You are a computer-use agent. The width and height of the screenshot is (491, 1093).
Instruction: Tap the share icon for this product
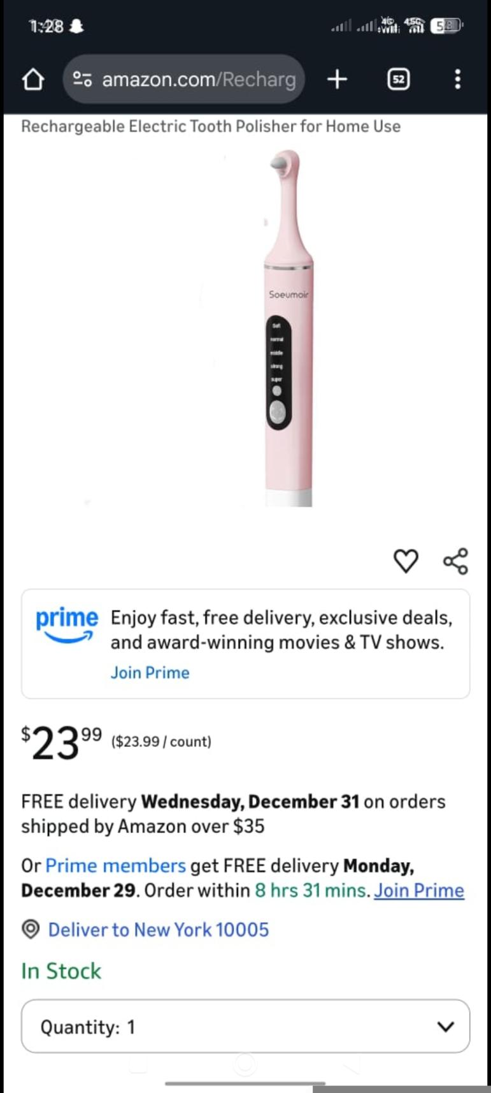[x=455, y=561]
